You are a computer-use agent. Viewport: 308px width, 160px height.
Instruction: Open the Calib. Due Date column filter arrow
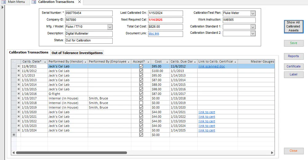(195, 62)
